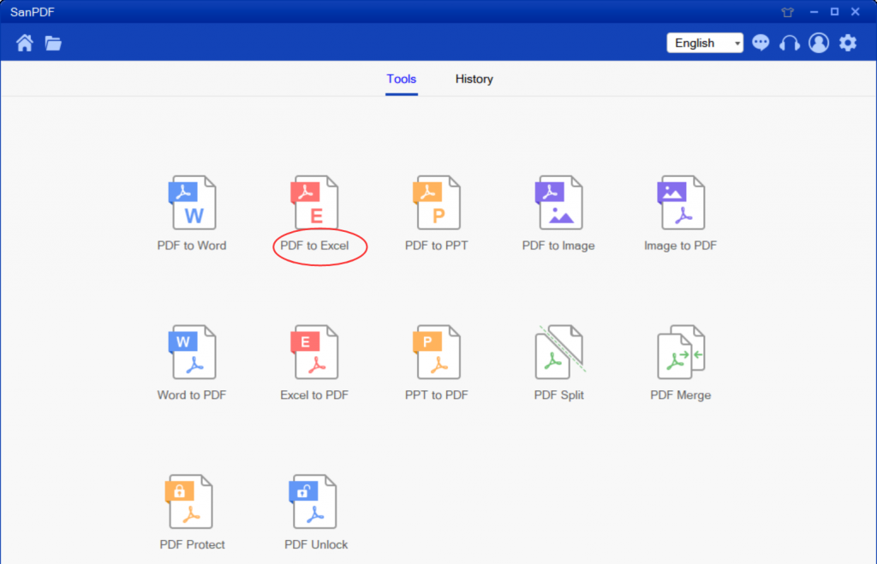Image resolution: width=877 pixels, height=564 pixels.
Task: Open the PDF Split tool icon
Action: click(559, 352)
